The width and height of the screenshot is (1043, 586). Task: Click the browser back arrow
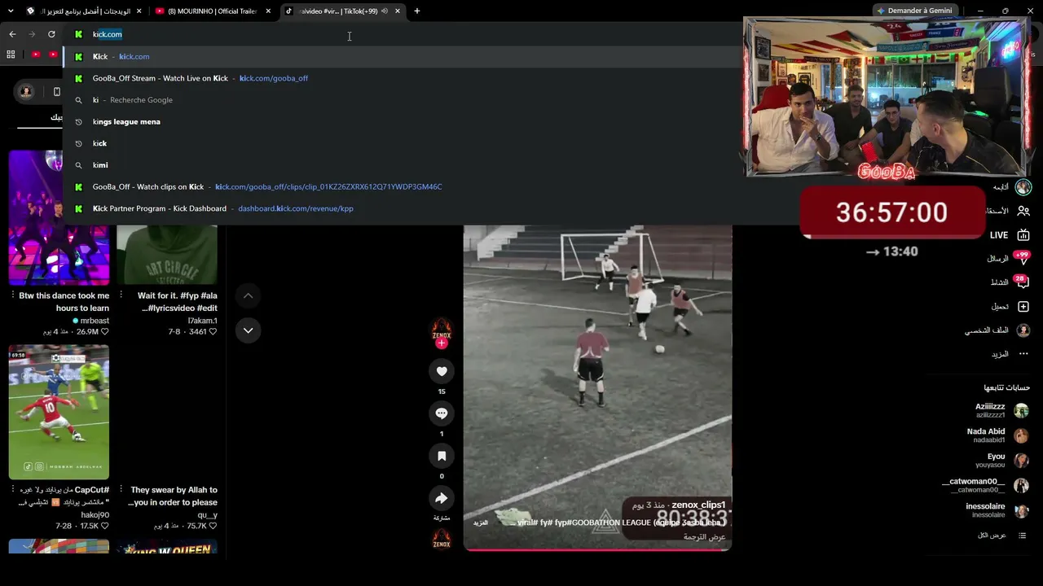12,34
